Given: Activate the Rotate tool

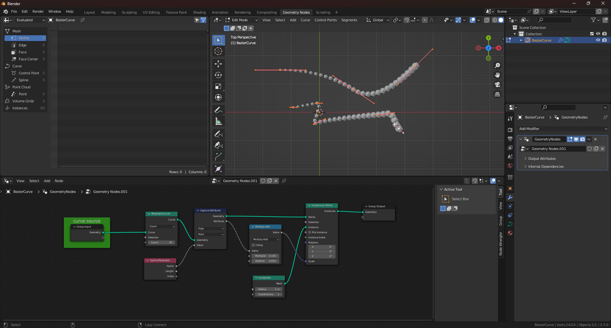Looking at the screenshot, I should pos(218,75).
